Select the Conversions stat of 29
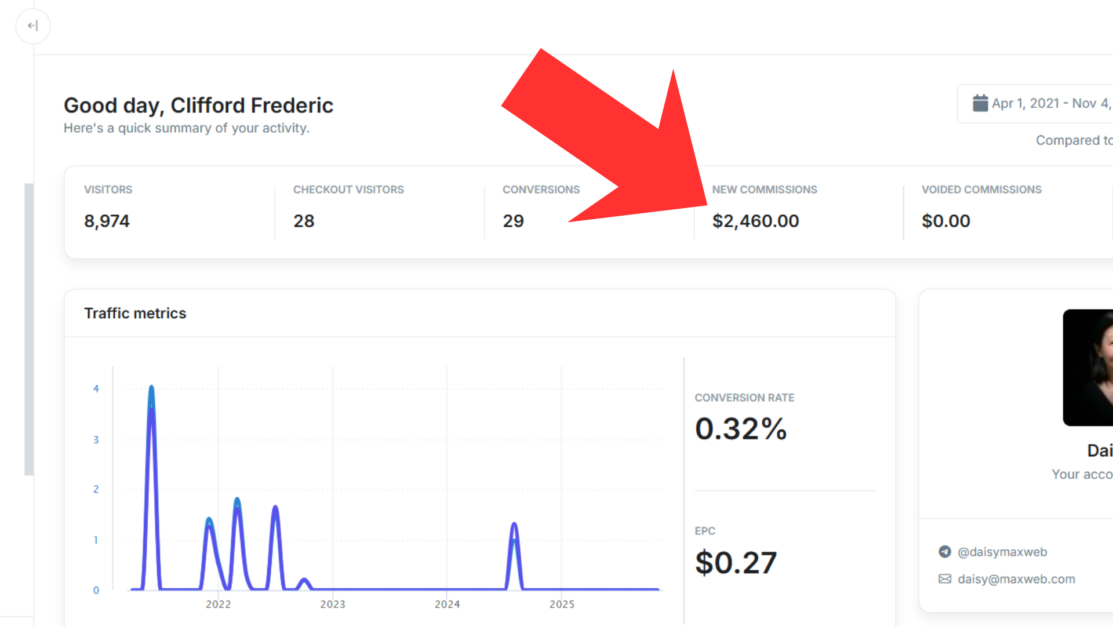1113x626 pixels. pyautogui.click(x=513, y=221)
